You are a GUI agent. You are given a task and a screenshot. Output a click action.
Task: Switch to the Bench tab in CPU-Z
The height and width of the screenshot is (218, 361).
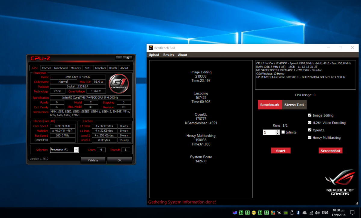(x=113, y=68)
